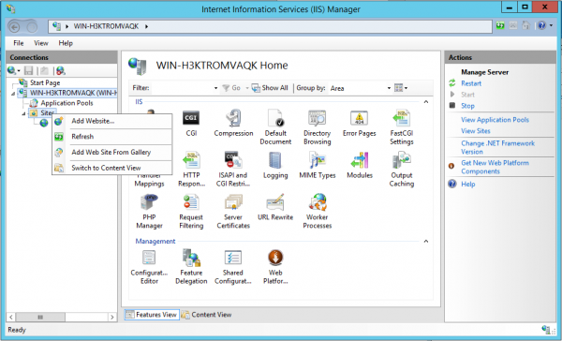Click Stop in Actions pane
Viewport: 562px width, 341px height.
(x=467, y=106)
